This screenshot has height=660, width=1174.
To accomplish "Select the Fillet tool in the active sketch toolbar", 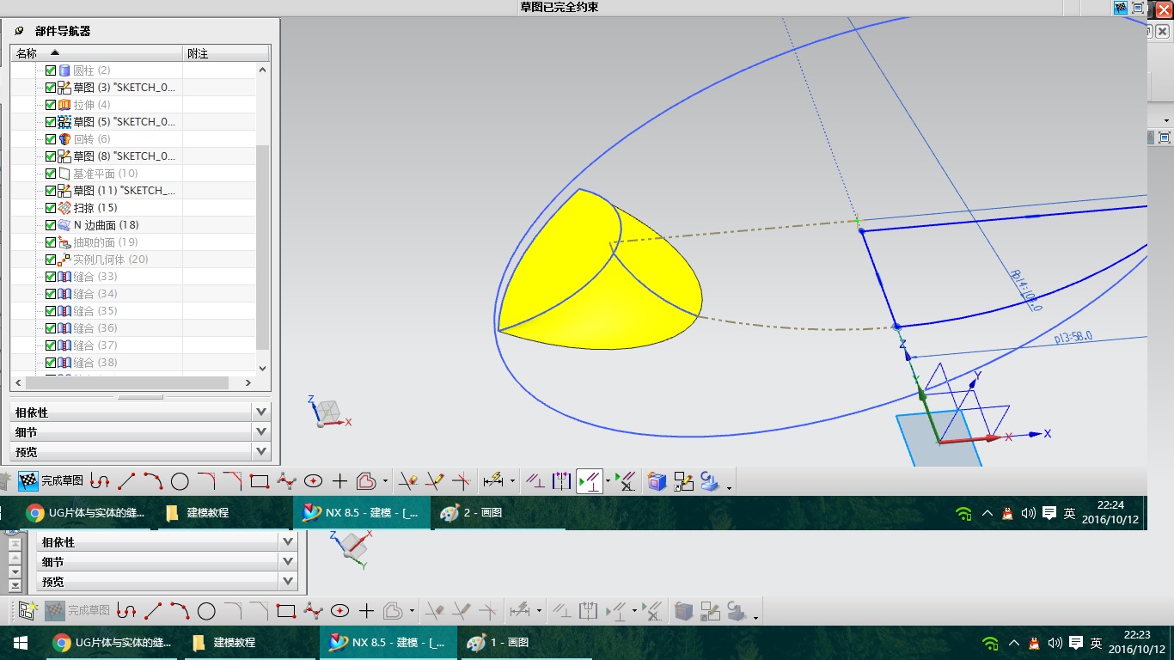I will pyautogui.click(x=206, y=480).
